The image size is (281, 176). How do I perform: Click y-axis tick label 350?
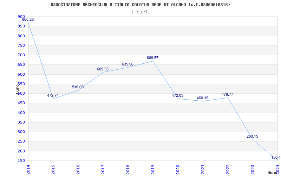(21, 122)
